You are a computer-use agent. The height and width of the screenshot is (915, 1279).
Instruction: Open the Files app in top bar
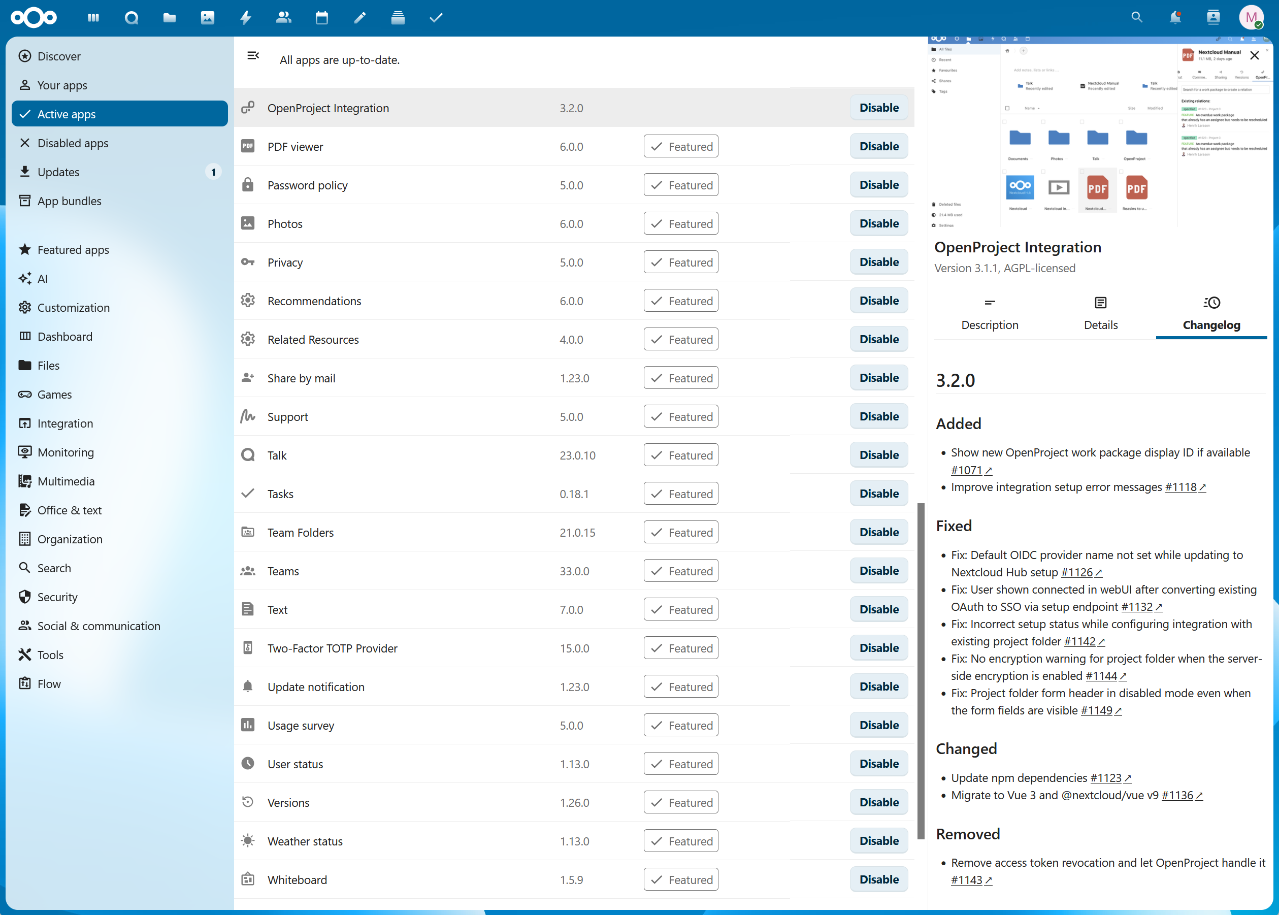tap(170, 18)
